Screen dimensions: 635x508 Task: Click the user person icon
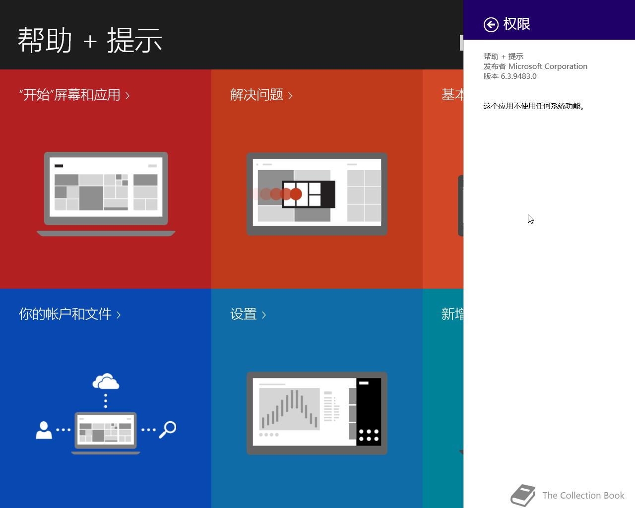click(x=44, y=430)
